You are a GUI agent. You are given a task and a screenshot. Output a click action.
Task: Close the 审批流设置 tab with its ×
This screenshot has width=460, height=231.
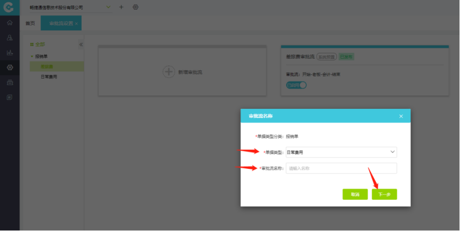[76, 24]
